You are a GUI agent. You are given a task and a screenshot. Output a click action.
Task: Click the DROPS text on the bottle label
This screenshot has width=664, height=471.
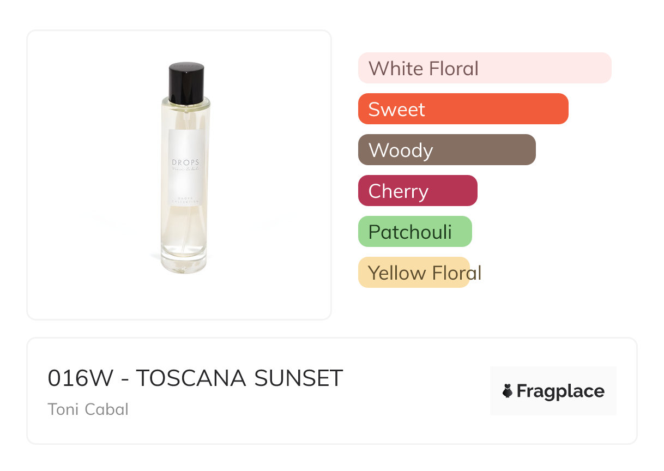pos(185,162)
